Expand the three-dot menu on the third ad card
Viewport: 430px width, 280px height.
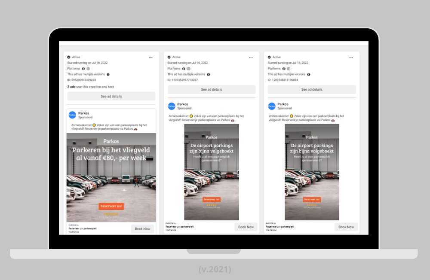click(351, 58)
